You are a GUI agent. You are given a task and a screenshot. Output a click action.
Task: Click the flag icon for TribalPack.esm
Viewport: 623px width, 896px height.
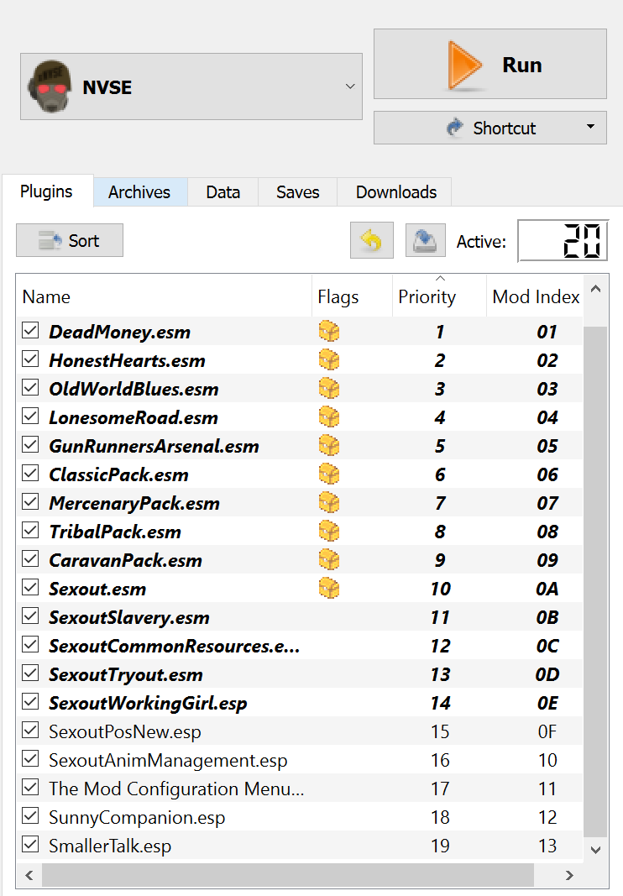point(328,532)
